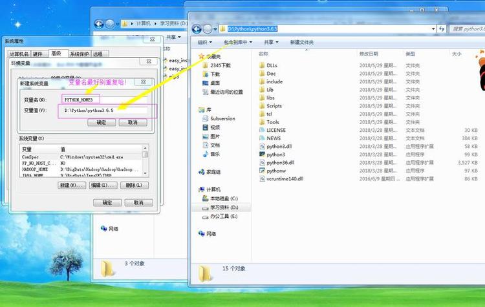
Task: Select the ComSpec system variable row
Action: pos(81,157)
